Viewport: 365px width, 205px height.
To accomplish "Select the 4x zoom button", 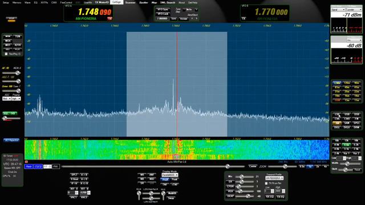I will (326, 166).
